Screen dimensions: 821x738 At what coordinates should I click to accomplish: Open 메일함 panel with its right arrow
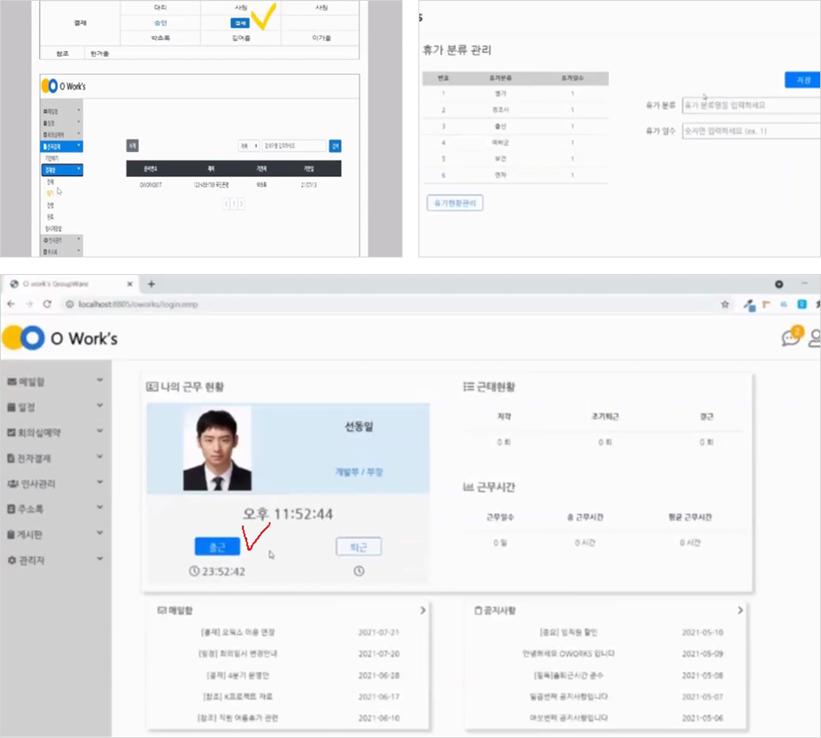tap(422, 610)
